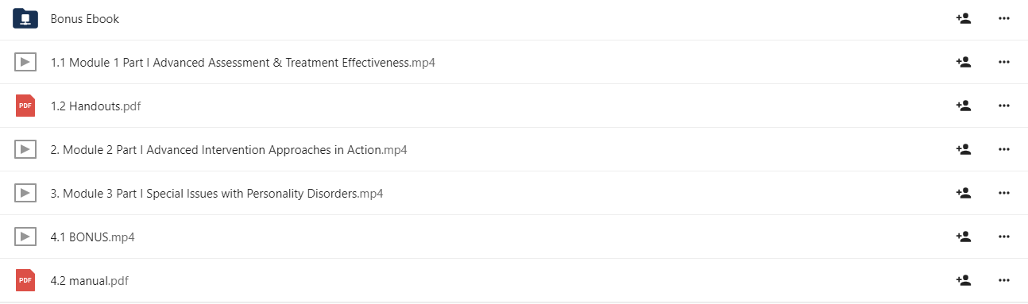Open more options menu for 1.1 Module 1 video
Image resolution: width=1028 pixels, height=304 pixels.
[x=1003, y=62]
